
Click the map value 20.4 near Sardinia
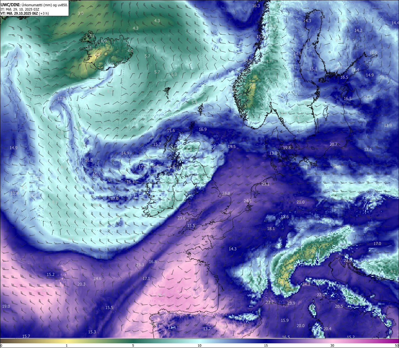327,329
